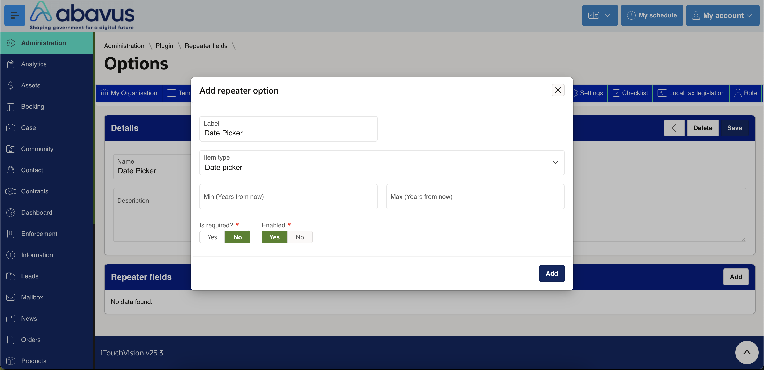Close the Add repeater option dialog
This screenshot has height=370, width=764.
tap(558, 90)
